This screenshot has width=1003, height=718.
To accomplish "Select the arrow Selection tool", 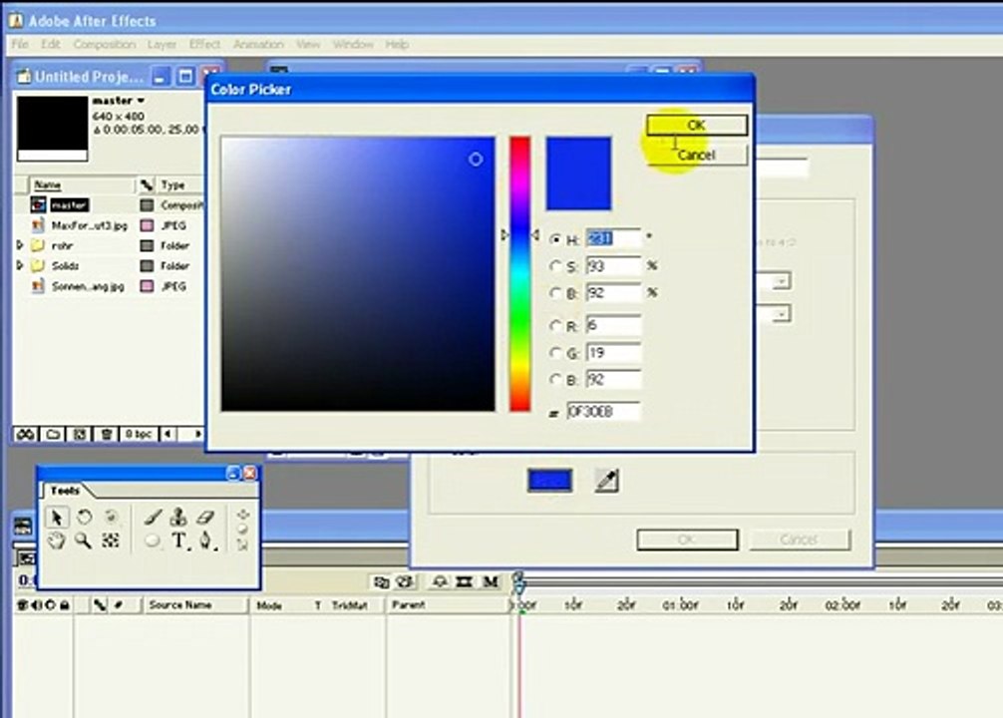I will (57, 517).
